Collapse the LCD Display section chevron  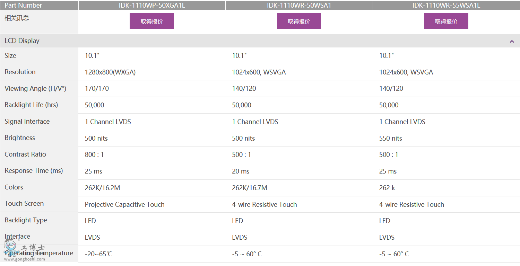point(512,41)
